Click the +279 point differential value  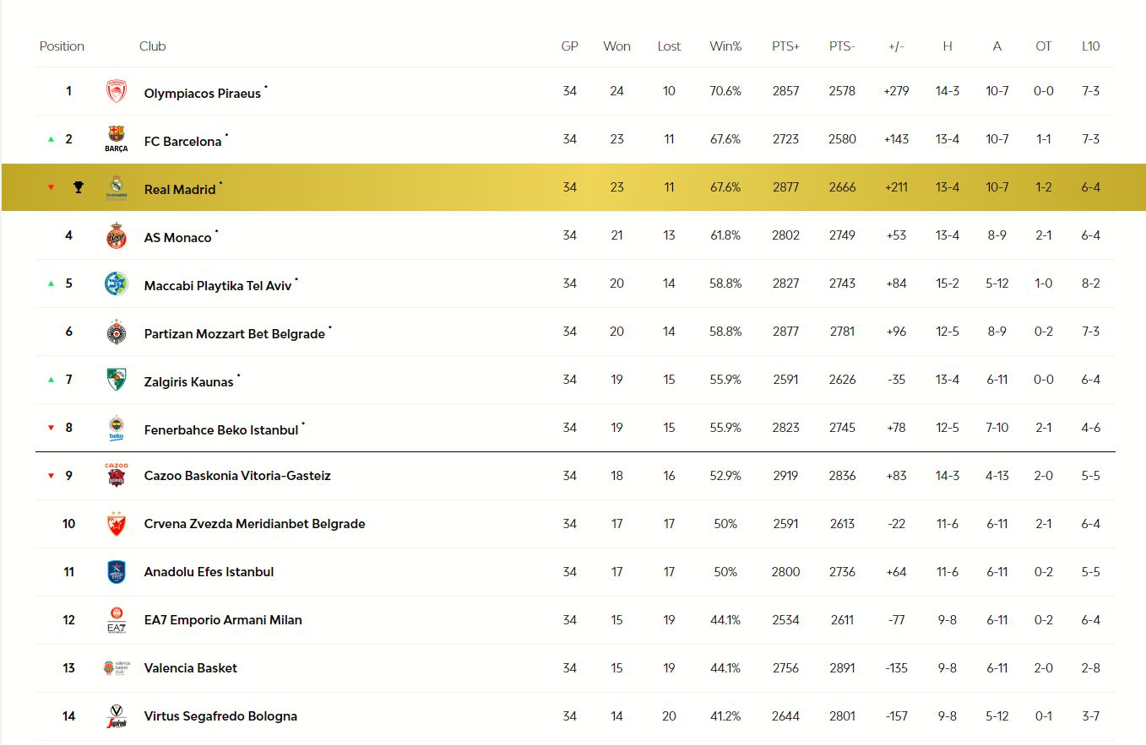coord(896,91)
